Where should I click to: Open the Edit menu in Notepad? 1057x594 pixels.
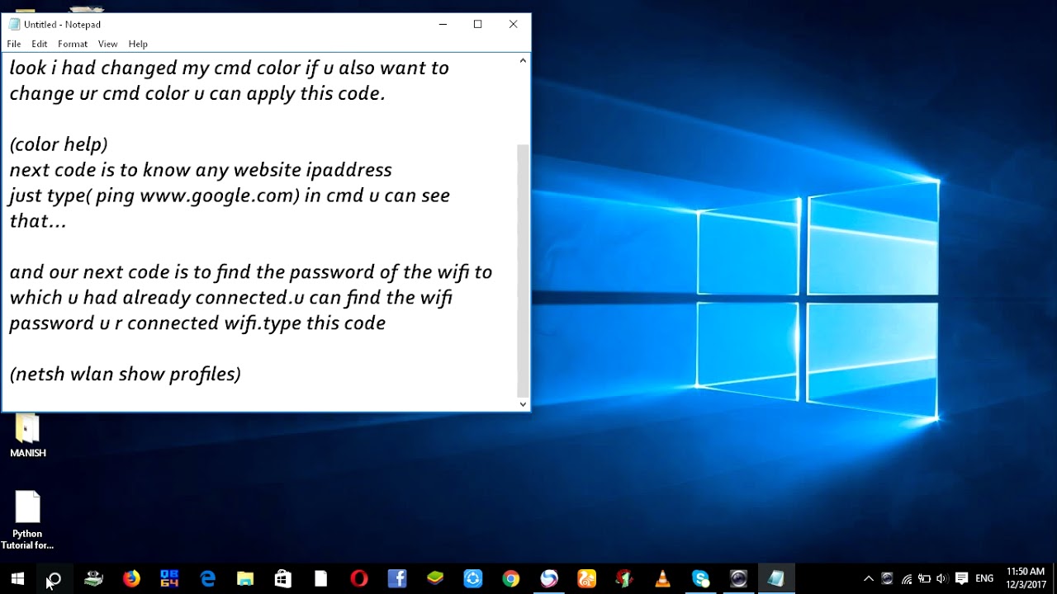click(40, 44)
